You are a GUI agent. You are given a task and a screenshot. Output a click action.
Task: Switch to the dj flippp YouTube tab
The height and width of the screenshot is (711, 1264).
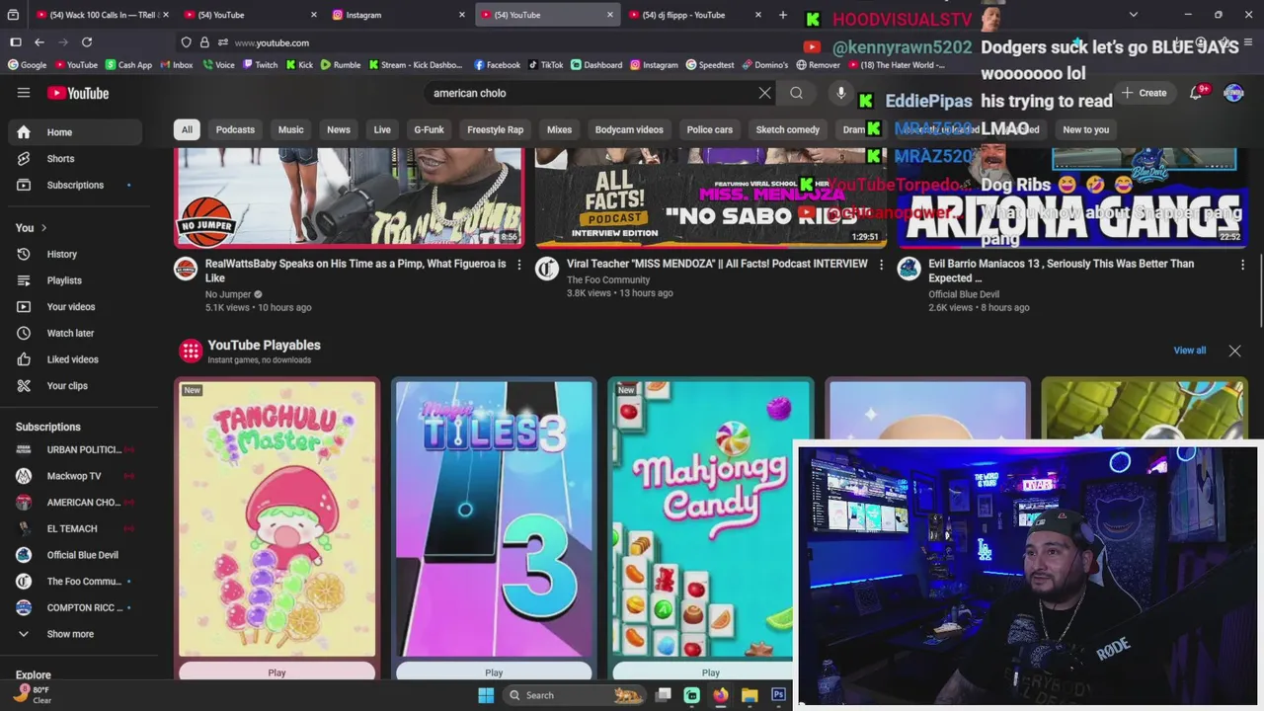pos(694,15)
